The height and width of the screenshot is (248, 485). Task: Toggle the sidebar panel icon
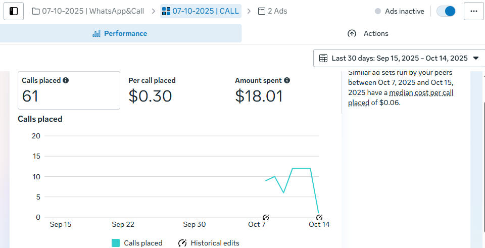[x=14, y=11]
